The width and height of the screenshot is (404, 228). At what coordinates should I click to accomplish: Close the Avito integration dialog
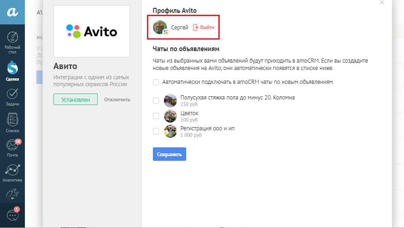point(381,3)
